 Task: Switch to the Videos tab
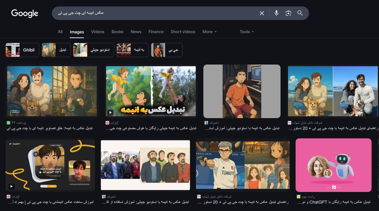tap(97, 32)
